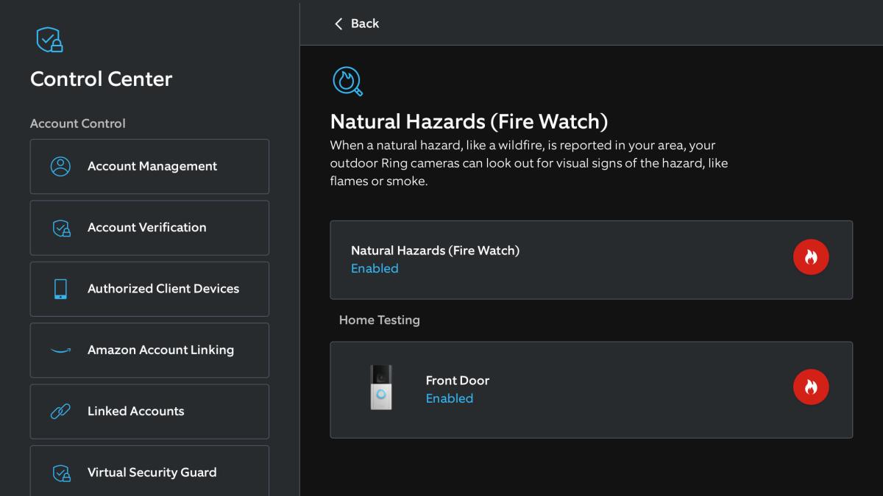This screenshot has width=883, height=496.
Task: Click the Account Verification shield-lock icon
Action: pyautogui.click(x=62, y=228)
